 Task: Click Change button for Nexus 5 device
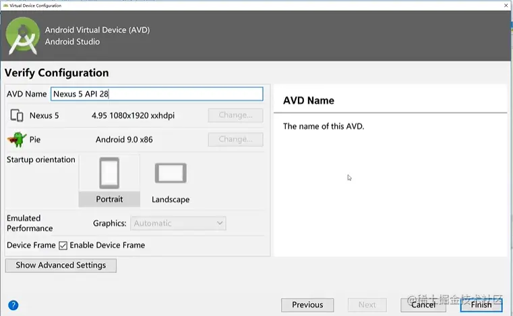coord(235,115)
